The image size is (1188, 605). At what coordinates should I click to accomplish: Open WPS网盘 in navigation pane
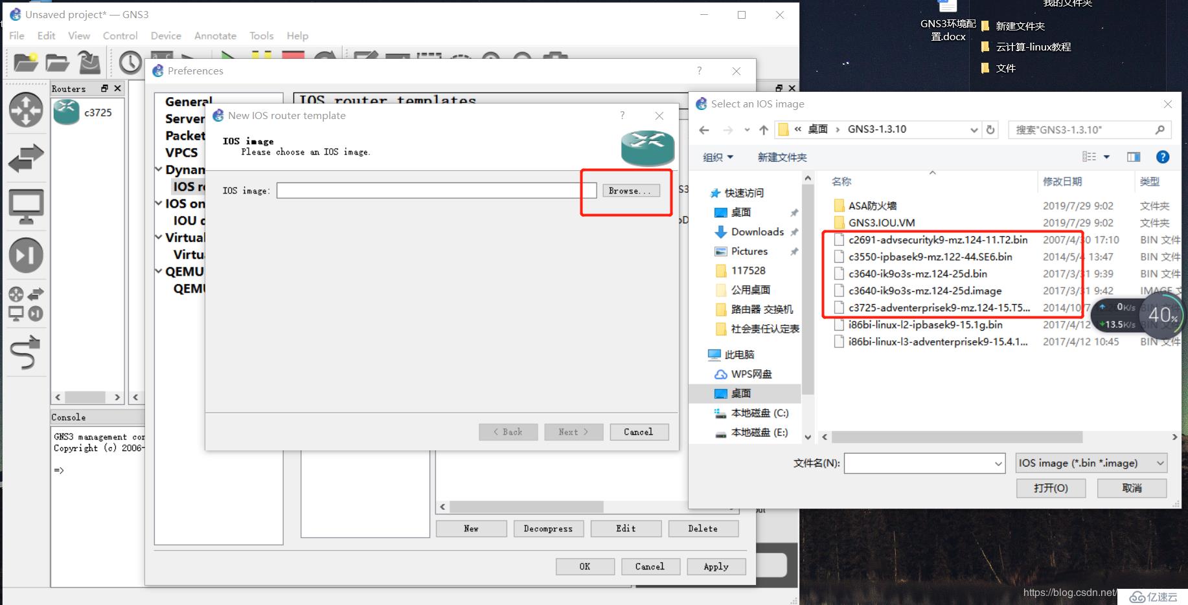[x=743, y=374]
